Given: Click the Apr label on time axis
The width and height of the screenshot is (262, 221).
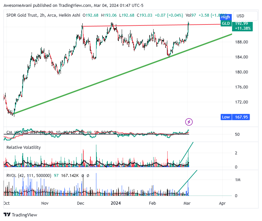Looking at the screenshot, I should 222,203.
